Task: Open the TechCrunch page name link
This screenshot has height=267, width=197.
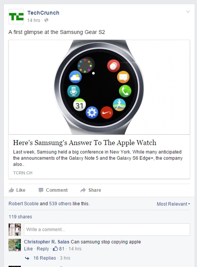Action: pyautogui.click(x=43, y=13)
